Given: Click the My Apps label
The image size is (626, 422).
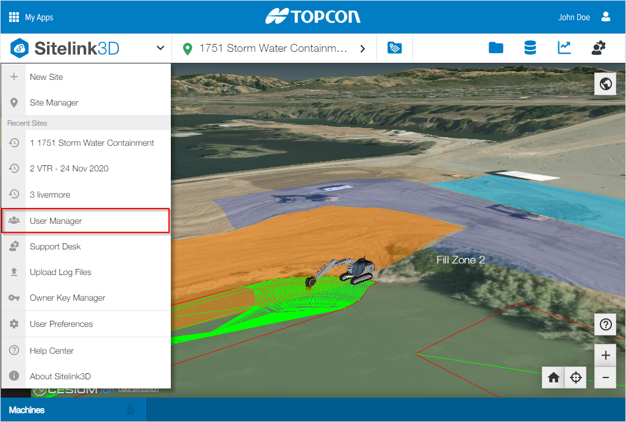Looking at the screenshot, I should (39, 17).
